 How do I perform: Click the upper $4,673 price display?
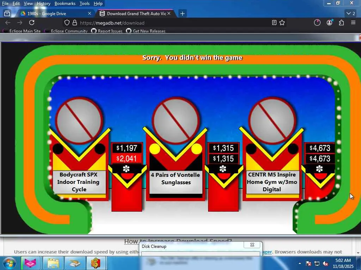(320, 148)
